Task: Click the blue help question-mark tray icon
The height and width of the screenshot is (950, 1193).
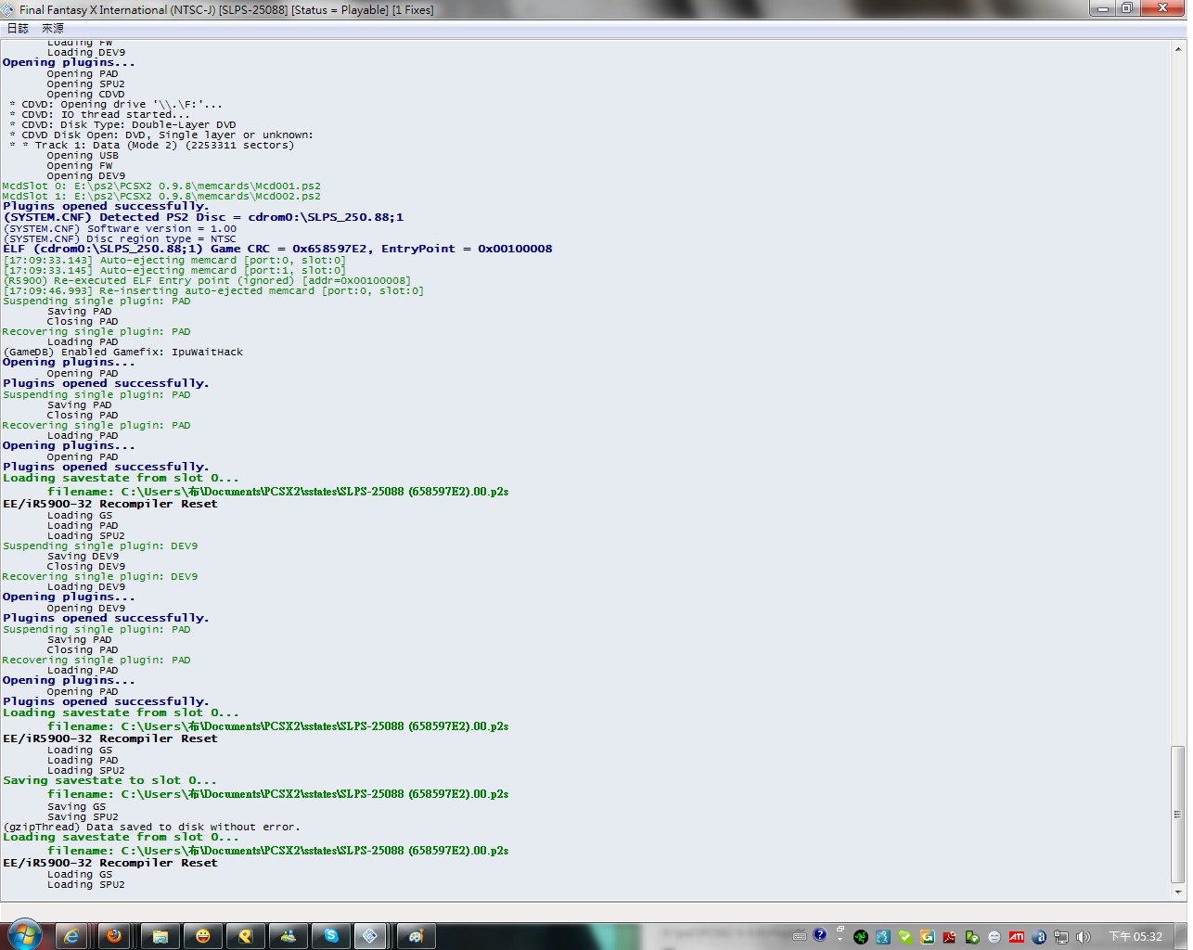Action: click(x=820, y=935)
